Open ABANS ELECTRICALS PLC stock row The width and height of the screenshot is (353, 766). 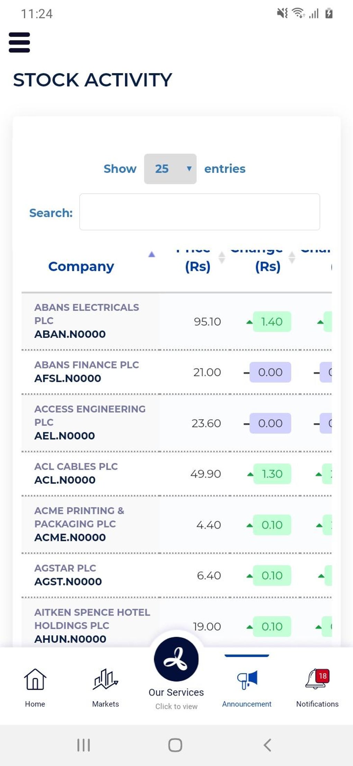(87, 321)
